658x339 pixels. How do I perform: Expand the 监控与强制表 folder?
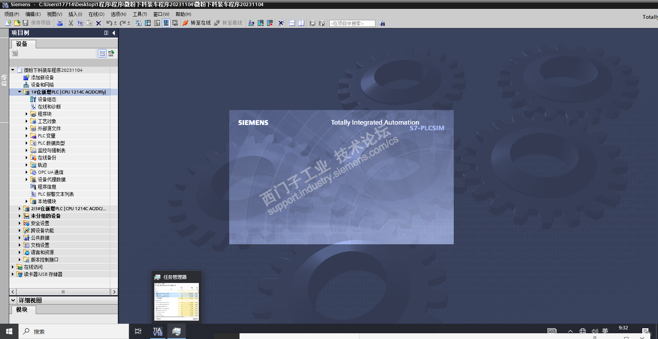(x=26, y=150)
